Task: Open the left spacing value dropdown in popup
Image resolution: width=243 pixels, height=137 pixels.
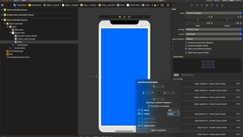Action: 153,93
